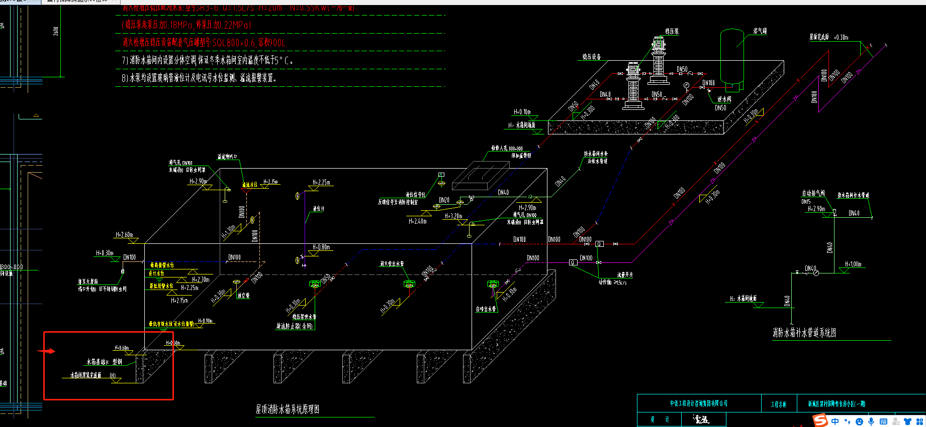The image size is (926, 427).
Task: Toggle punctuation mode icon in Sogou bar
Action: click(x=847, y=421)
